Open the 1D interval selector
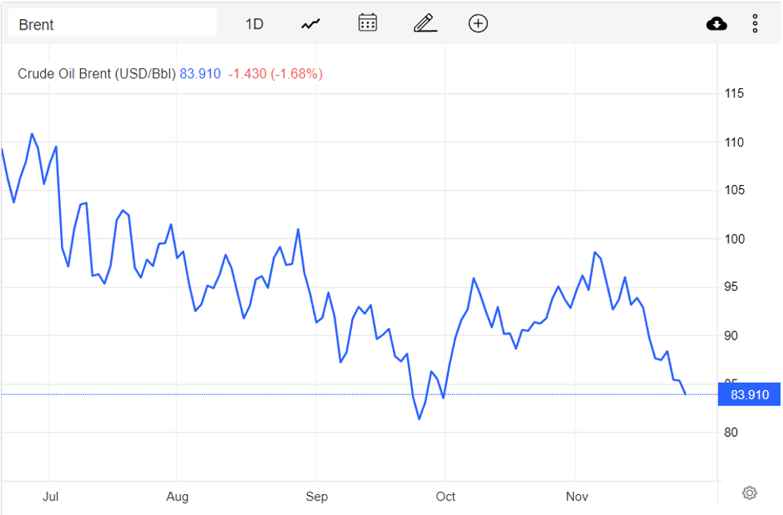 point(254,24)
